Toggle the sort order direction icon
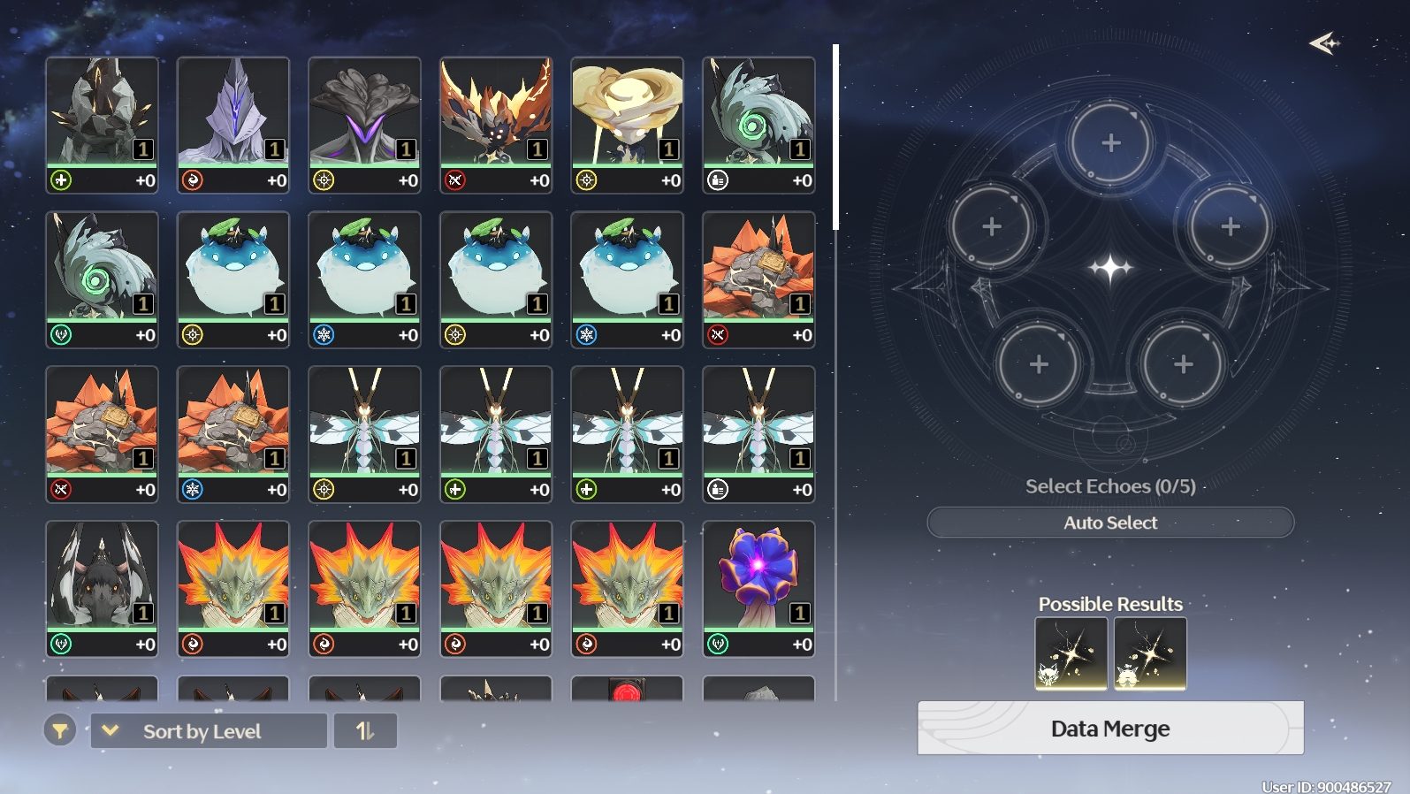 365,731
